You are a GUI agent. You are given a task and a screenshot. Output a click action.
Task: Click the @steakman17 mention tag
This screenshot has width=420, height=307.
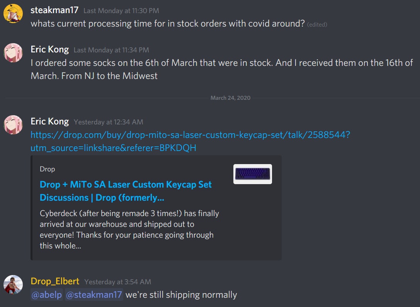click(x=94, y=295)
